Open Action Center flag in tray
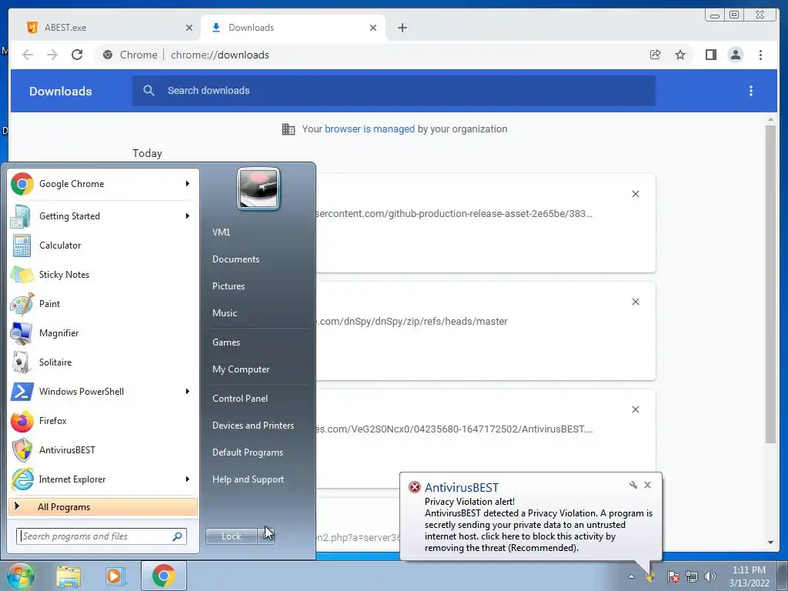This screenshot has height=591, width=788. pos(673,576)
